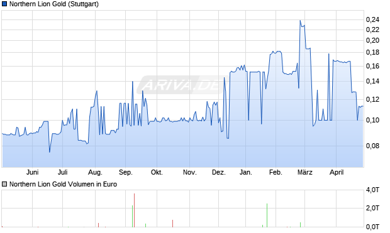Click the 'März' month label

tap(305, 172)
